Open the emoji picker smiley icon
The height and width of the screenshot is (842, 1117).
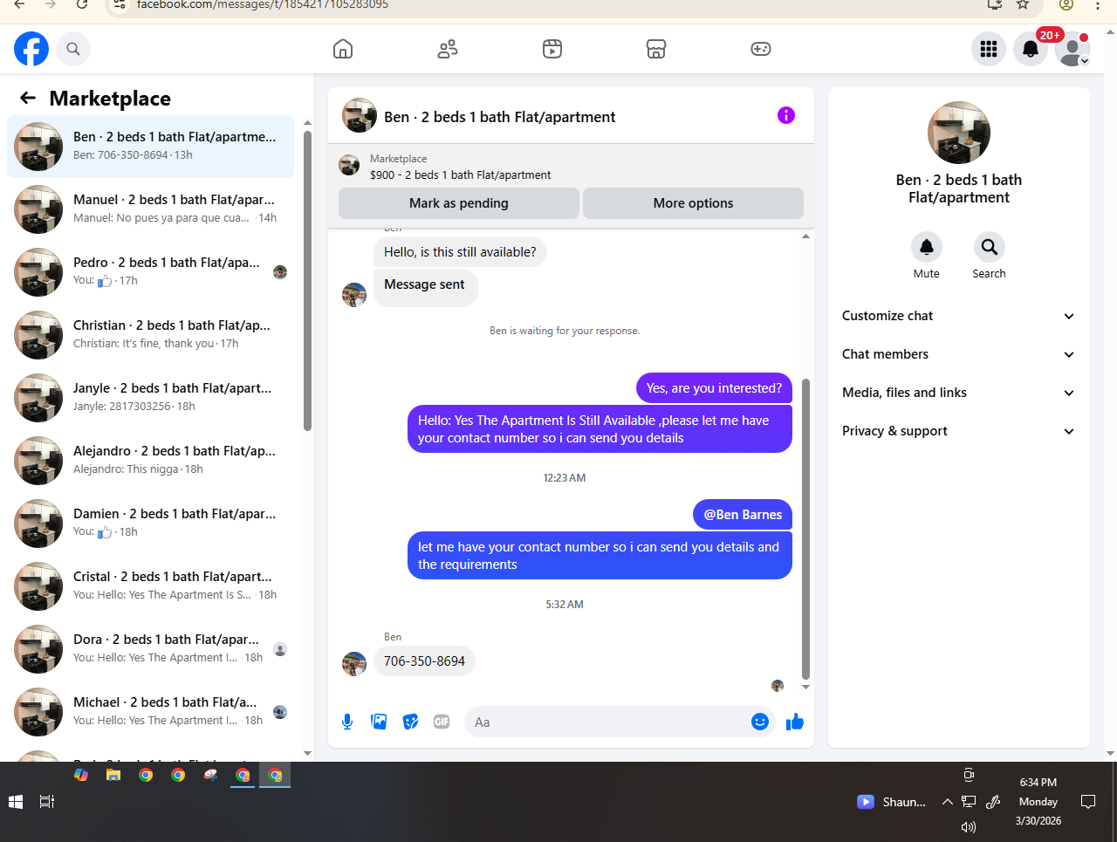760,722
